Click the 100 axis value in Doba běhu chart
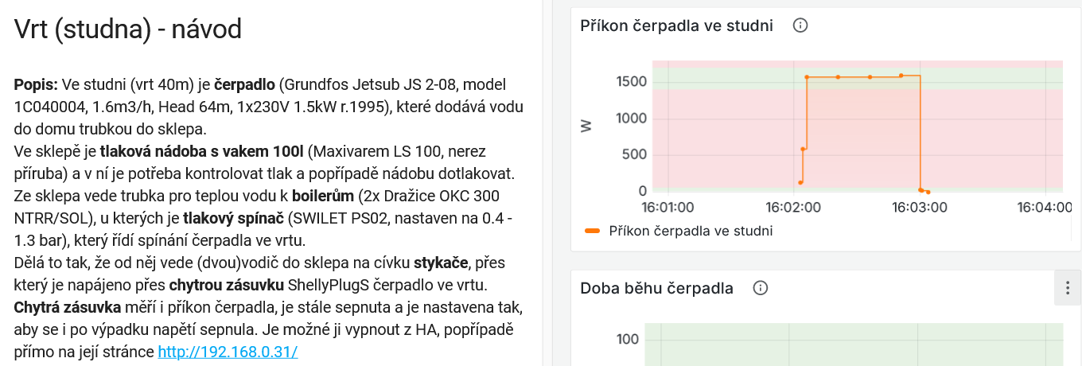Screen dimensions: 1082x366 coord(628,341)
